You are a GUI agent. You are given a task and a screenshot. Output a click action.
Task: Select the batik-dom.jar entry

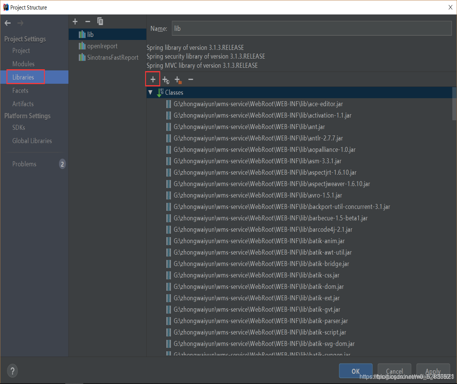point(259,287)
